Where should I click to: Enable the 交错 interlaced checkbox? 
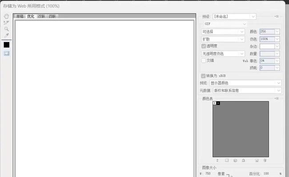coord(204,61)
